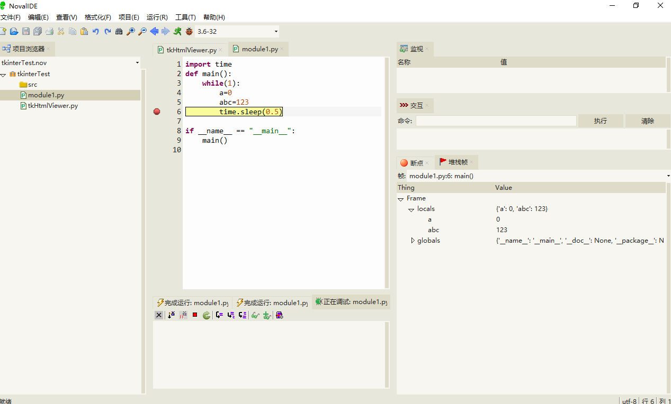Click the Open file folder icon
671x404 pixels.
[14, 31]
